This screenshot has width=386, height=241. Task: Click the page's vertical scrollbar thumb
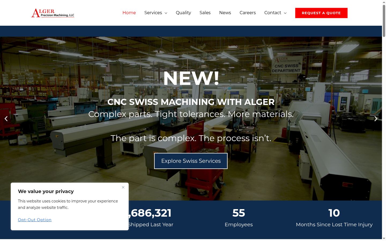point(384,21)
